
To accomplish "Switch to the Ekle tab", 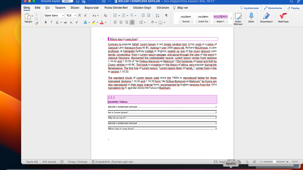I will [x=38, y=8].
